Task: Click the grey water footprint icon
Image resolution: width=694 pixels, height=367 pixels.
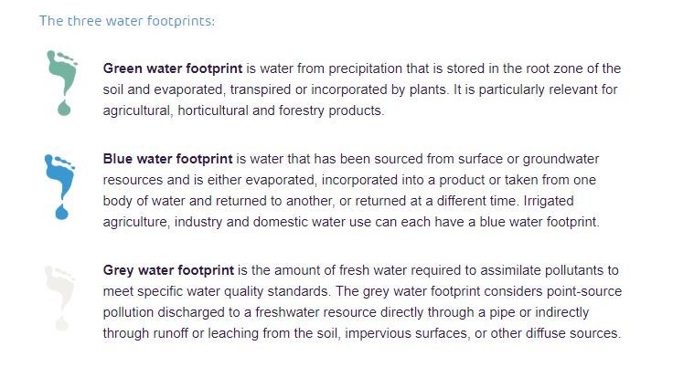Action: (59, 288)
